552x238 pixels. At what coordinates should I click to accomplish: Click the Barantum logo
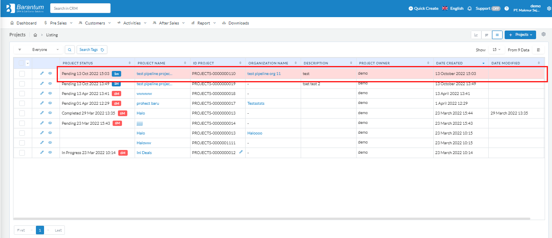coord(25,8)
